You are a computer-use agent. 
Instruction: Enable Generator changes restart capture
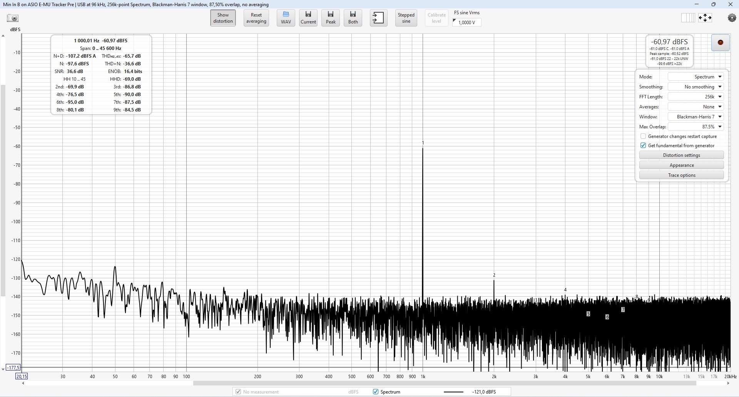(x=643, y=136)
